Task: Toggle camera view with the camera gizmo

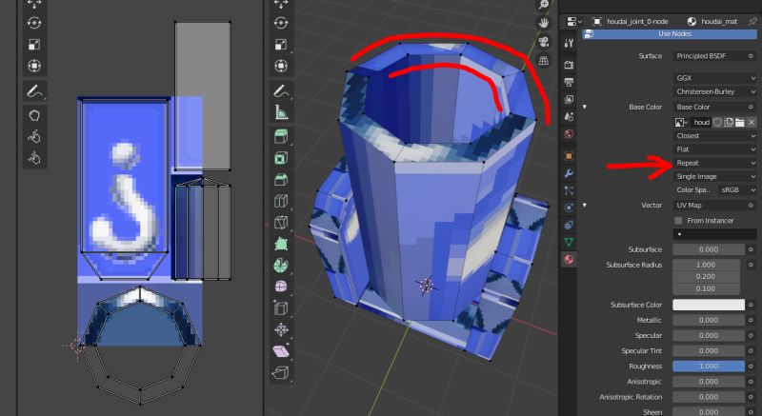Action: [x=543, y=41]
